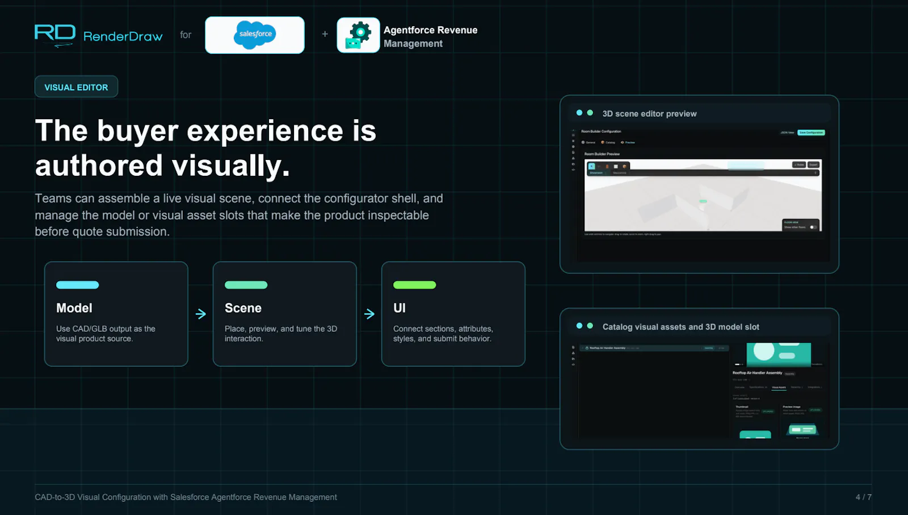908x515 pixels.
Task: Select the white square tool in Room Builder toolbar
Action: [x=616, y=166]
